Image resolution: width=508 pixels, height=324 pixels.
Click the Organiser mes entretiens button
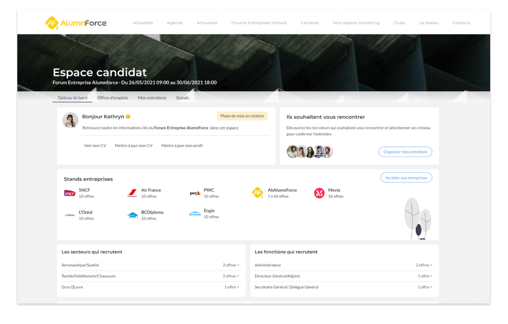pyautogui.click(x=405, y=152)
